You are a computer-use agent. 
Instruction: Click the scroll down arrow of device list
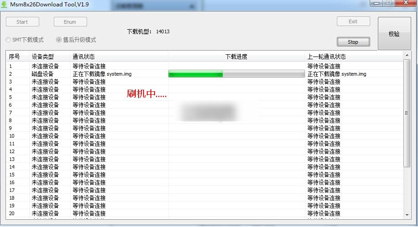tap(407, 215)
